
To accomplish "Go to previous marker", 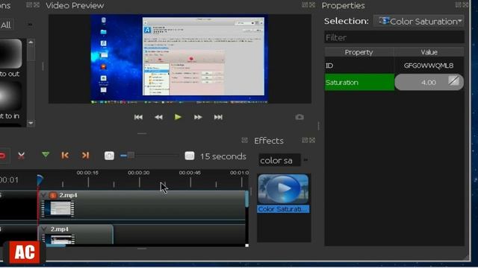I will [65, 156].
